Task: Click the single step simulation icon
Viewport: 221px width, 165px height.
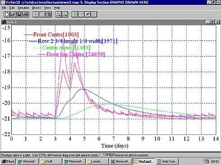Action: 88,14
